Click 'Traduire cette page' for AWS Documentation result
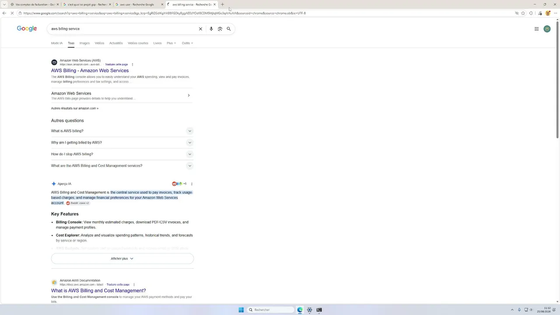Image resolution: width=560 pixels, height=315 pixels. 118,285
